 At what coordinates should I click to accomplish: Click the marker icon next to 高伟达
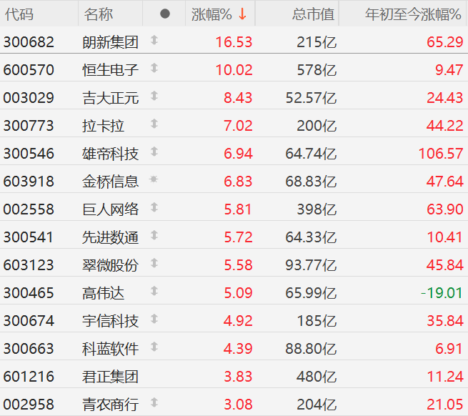click(154, 292)
